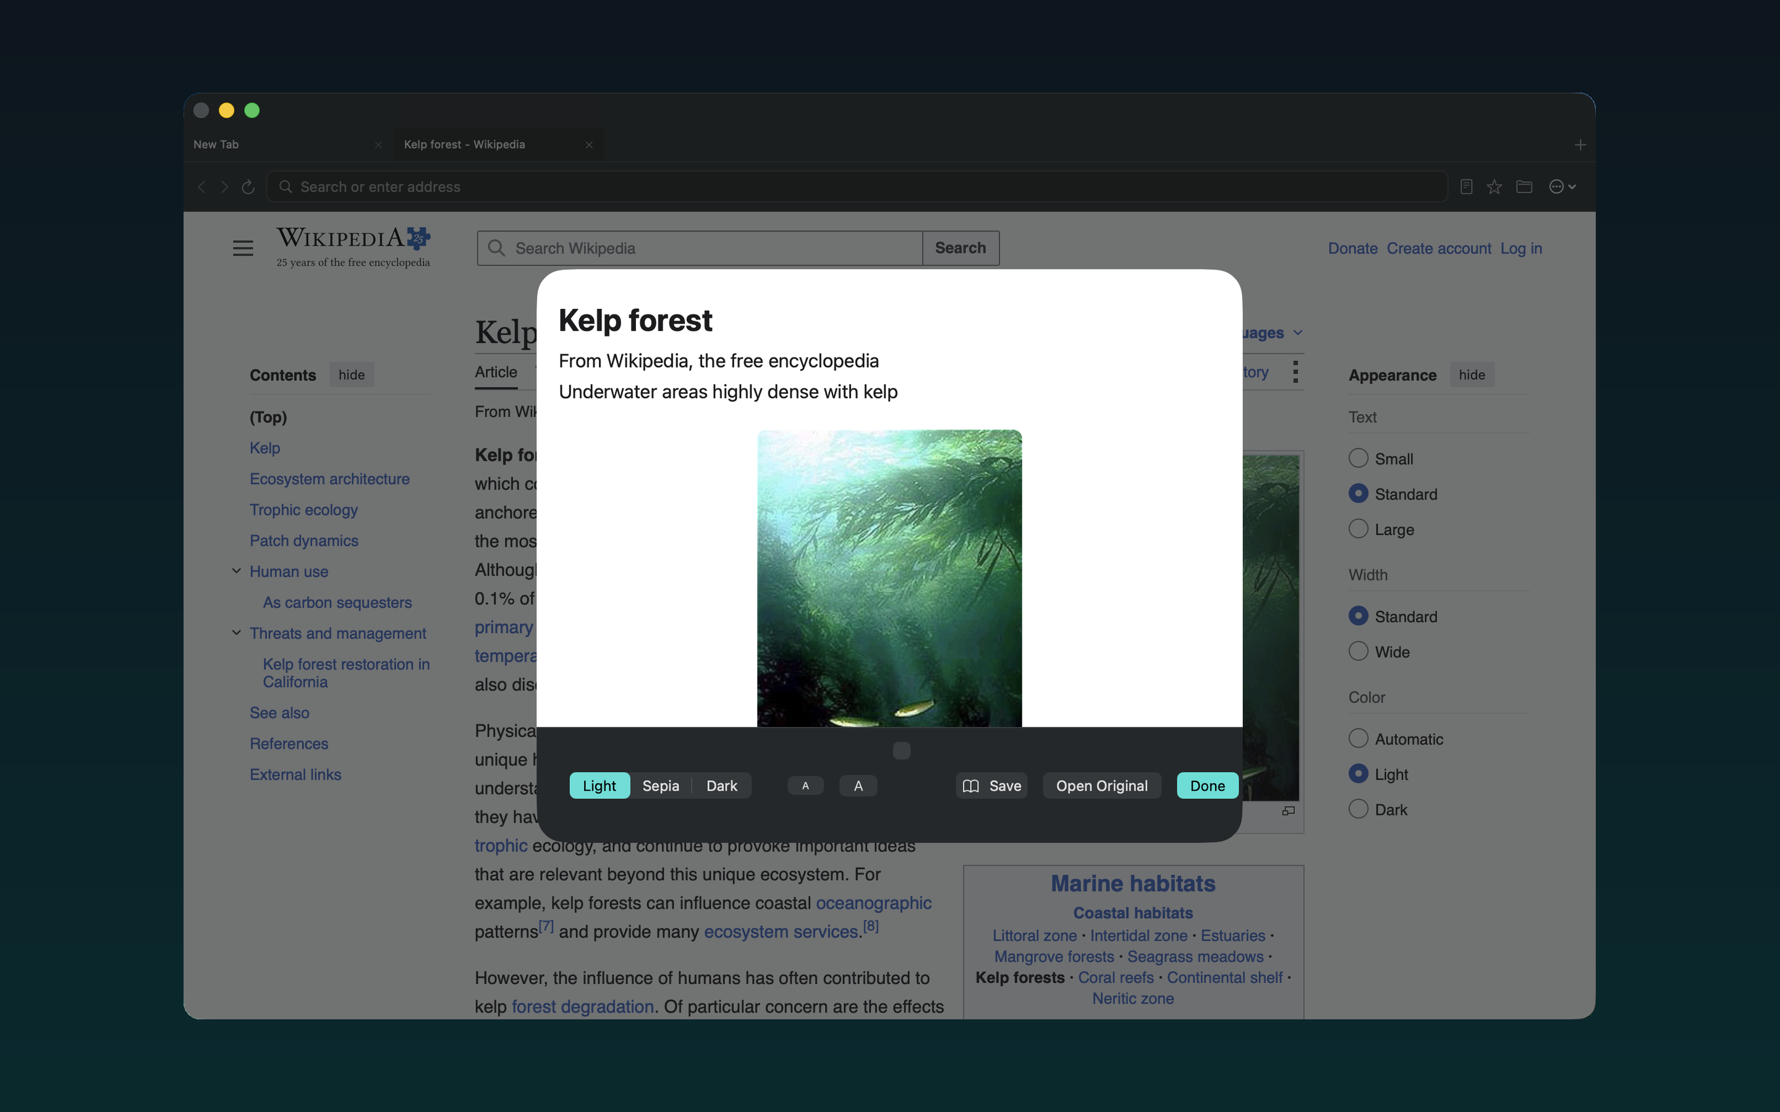Decrease reader font size with small A

pyautogui.click(x=805, y=785)
